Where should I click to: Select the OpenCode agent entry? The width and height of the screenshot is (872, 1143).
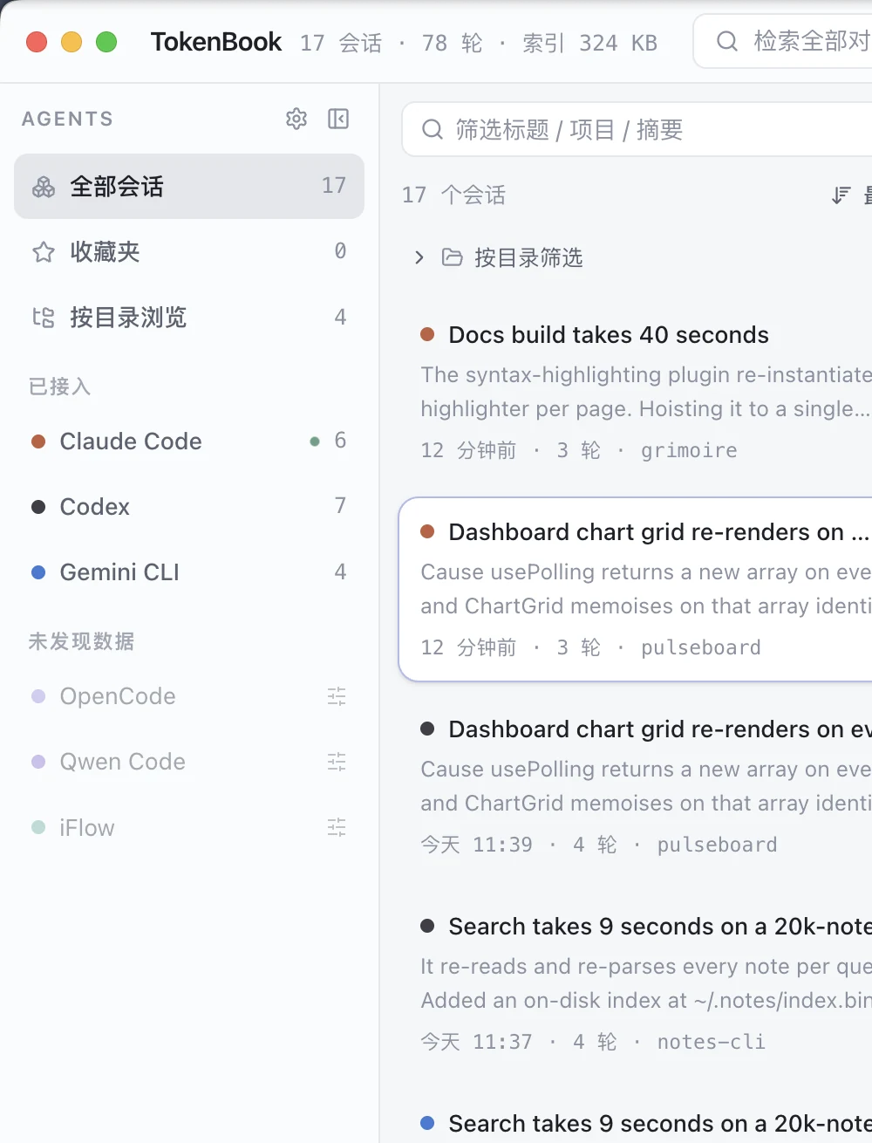click(x=189, y=696)
